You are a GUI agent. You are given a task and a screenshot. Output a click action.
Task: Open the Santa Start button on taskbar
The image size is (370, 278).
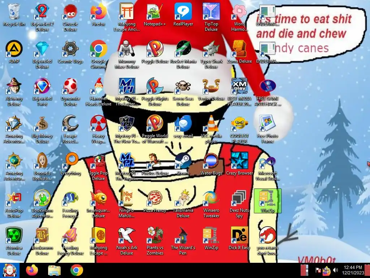9,270
